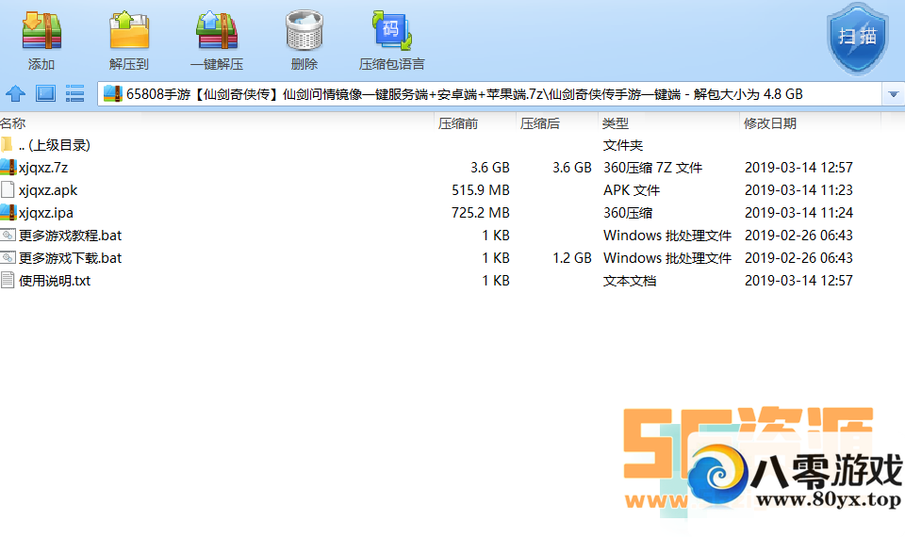Click the 3.6 GB 压缩后 size of xjqxz.7z
The width and height of the screenshot is (905, 537).
pos(572,168)
